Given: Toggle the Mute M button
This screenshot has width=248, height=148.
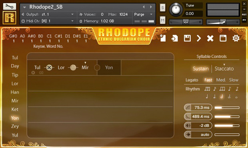Looking at the screenshot, I should (162, 20).
